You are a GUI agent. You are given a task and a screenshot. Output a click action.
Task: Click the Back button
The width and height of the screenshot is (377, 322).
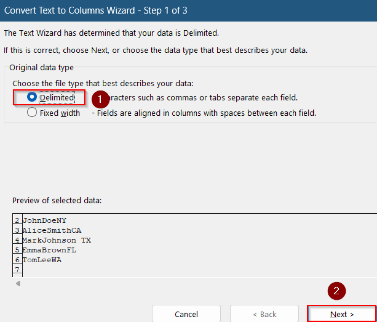(264, 314)
